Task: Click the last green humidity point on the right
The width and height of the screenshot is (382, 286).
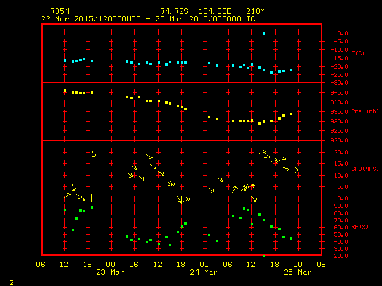Action: point(291,238)
